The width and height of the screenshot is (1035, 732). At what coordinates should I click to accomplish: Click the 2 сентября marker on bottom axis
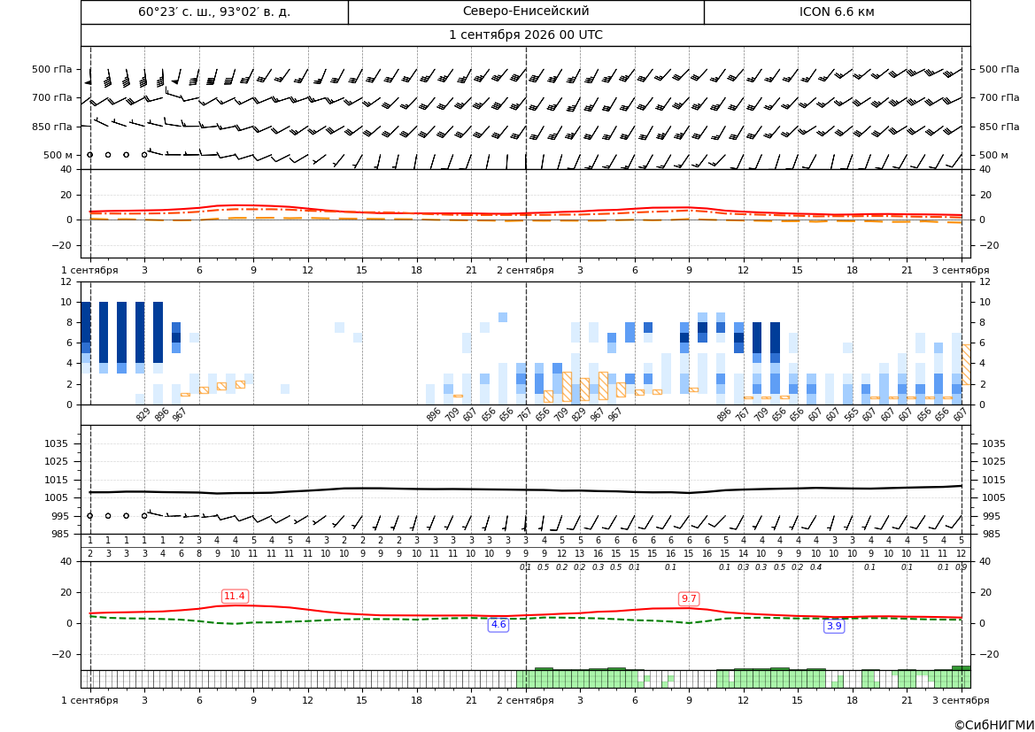click(x=525, y=700)
